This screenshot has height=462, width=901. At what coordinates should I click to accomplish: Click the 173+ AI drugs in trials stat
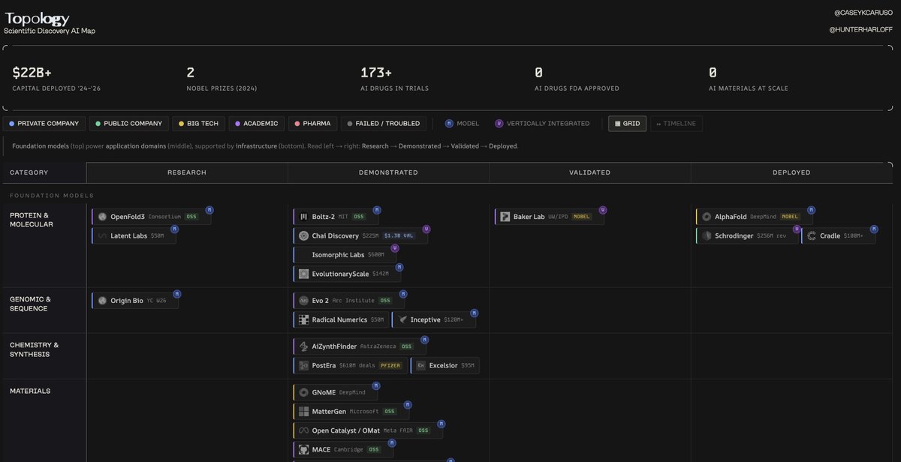376,73
